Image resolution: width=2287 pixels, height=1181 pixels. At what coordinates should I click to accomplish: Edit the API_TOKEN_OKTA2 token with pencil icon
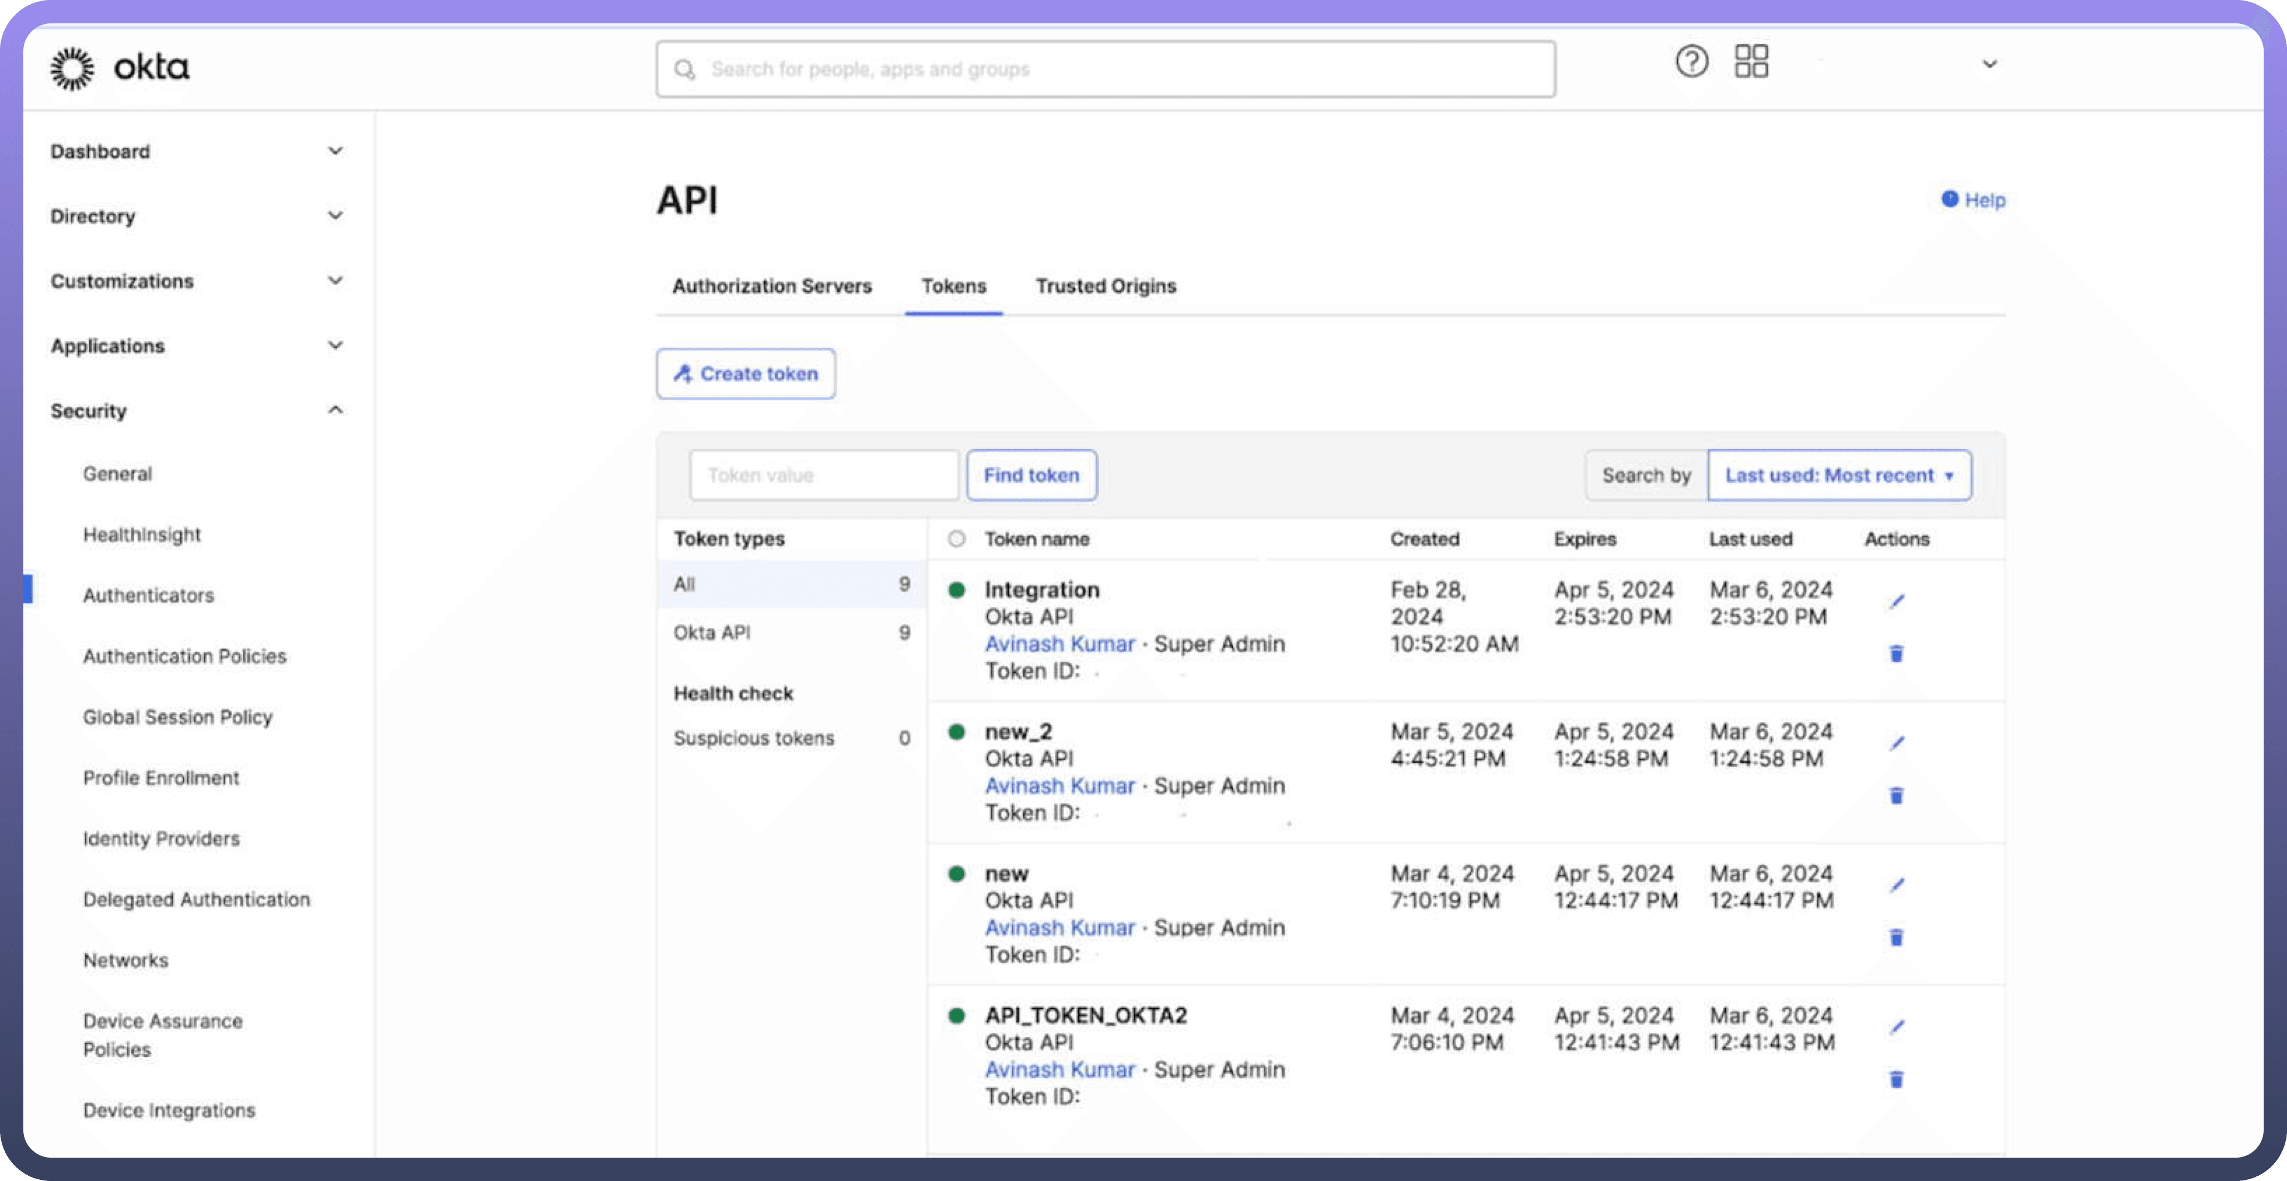coord(1896,1028)
